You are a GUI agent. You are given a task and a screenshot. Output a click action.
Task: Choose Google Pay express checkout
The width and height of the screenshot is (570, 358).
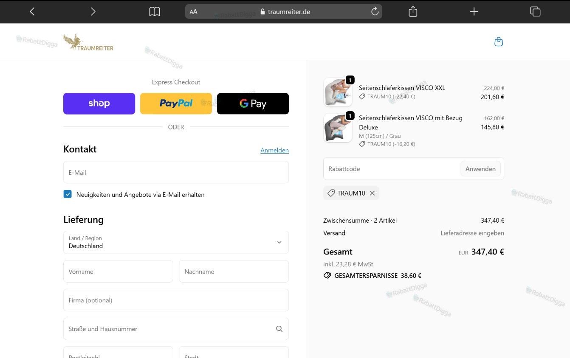click(x=253, y=103)
